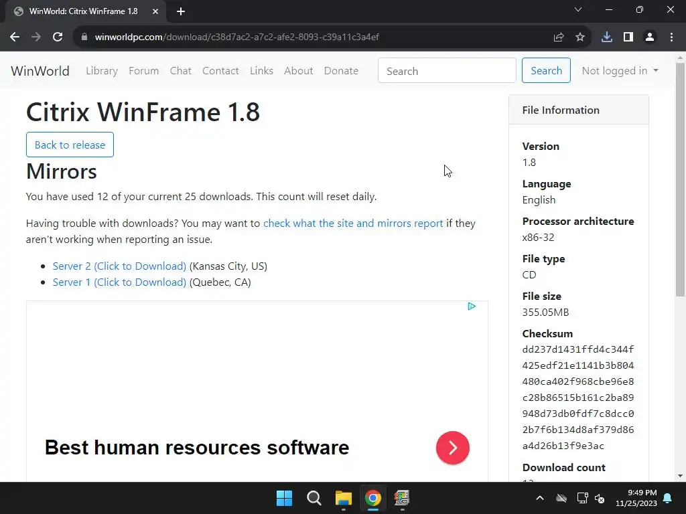The height and width of the screenshot is (514, 686).
Task: Open check what the site and mirrors report link
Action: point(353,224)
